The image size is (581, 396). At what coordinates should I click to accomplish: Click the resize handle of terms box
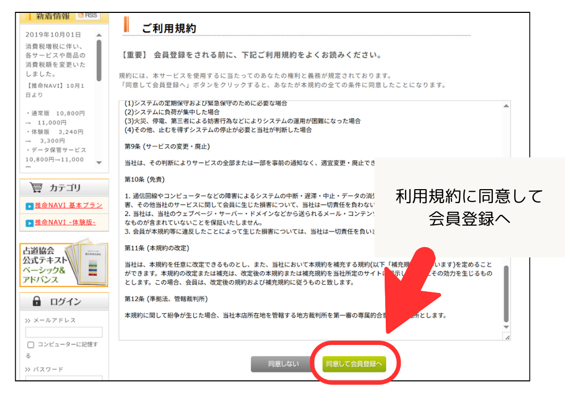506,336
